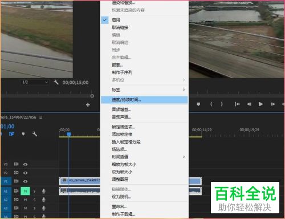285x219 pixels.
Task: Click source monitor scrub bar end handle
Action: coord(92,96)
